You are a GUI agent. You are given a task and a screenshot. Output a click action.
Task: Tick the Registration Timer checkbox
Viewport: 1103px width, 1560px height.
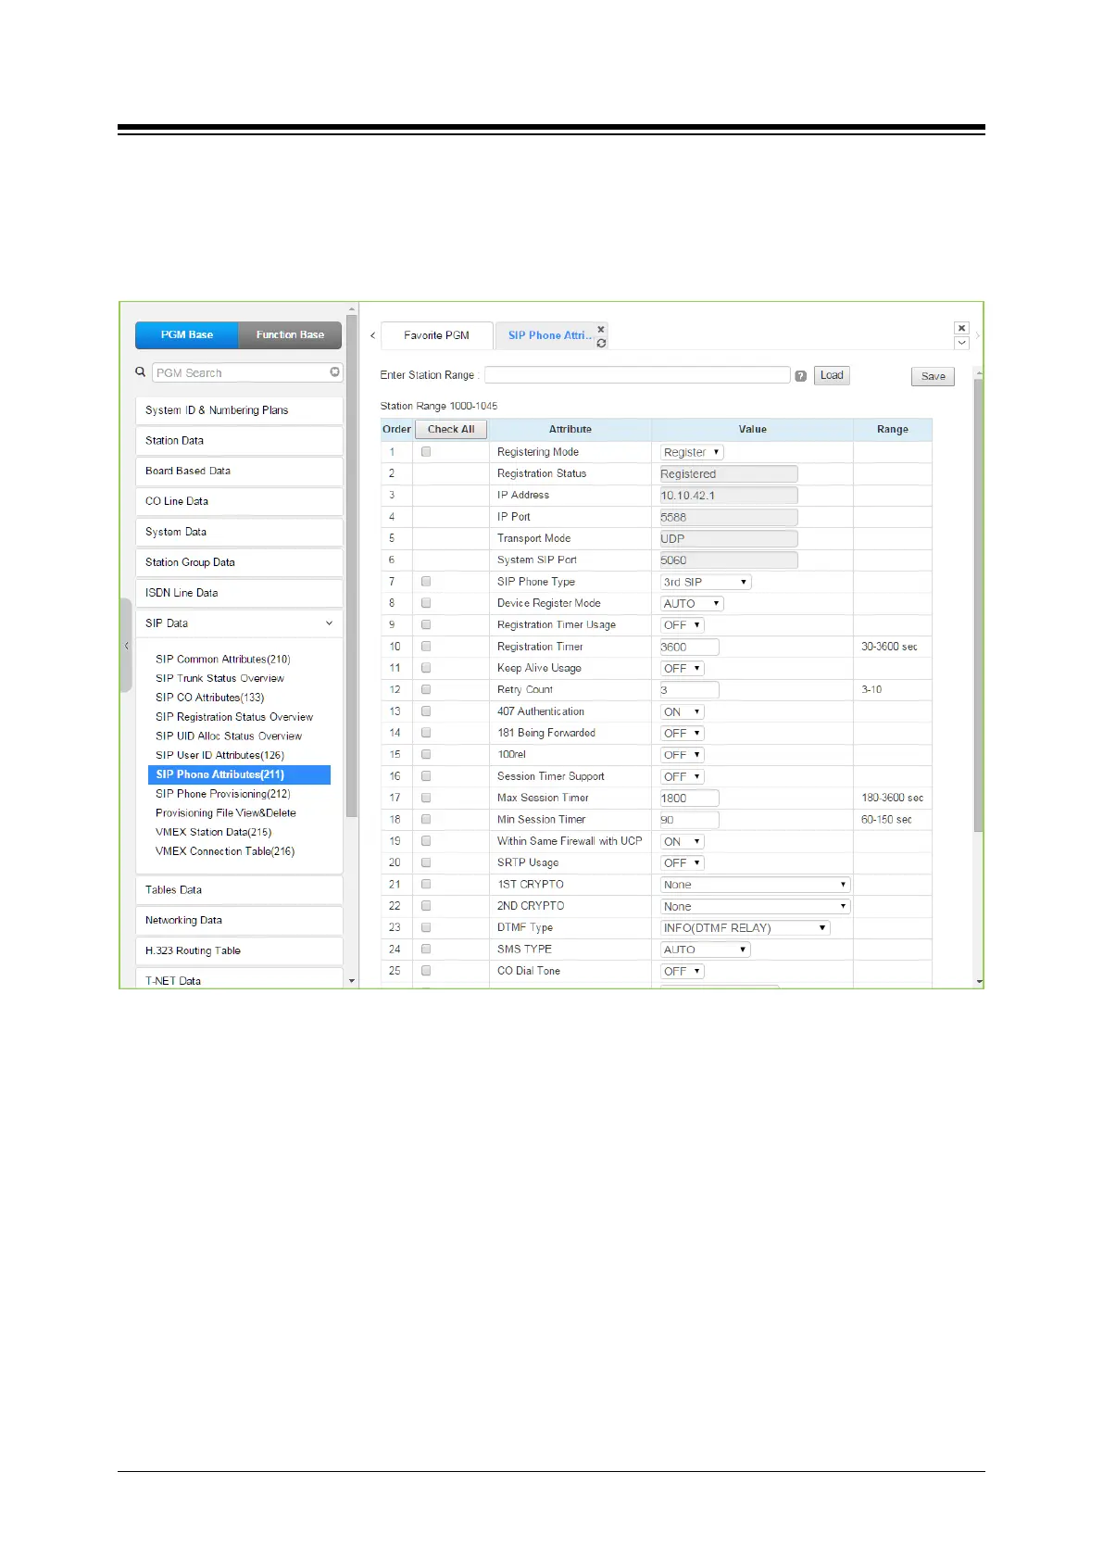click(426, 647)
